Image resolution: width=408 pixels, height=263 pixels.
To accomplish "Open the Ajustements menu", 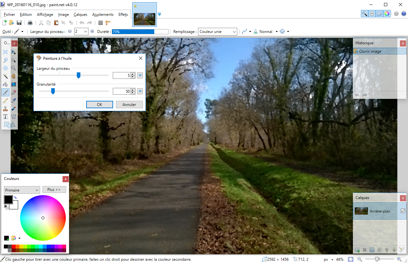I will click(103, 15).
